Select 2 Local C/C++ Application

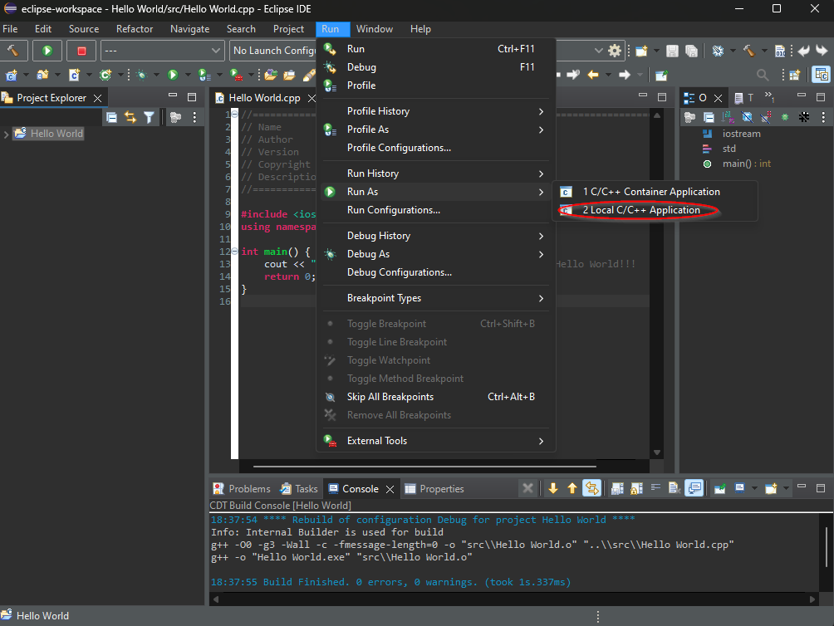[x=655, y=210]
